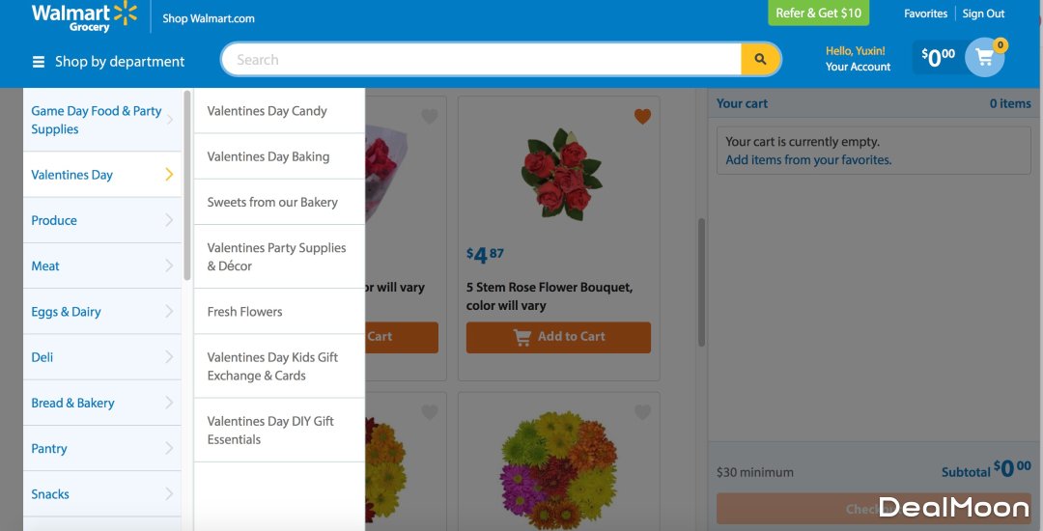1043x531 pixels.
Task: Focus the Search input field
Action: point(482,60)
